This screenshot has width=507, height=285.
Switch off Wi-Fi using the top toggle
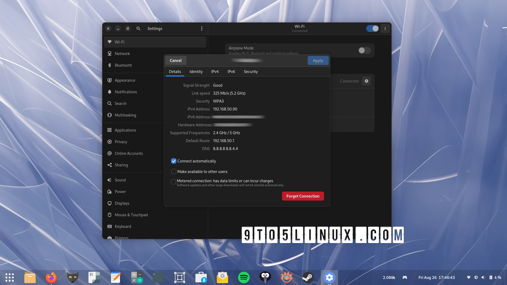(373, 28)
